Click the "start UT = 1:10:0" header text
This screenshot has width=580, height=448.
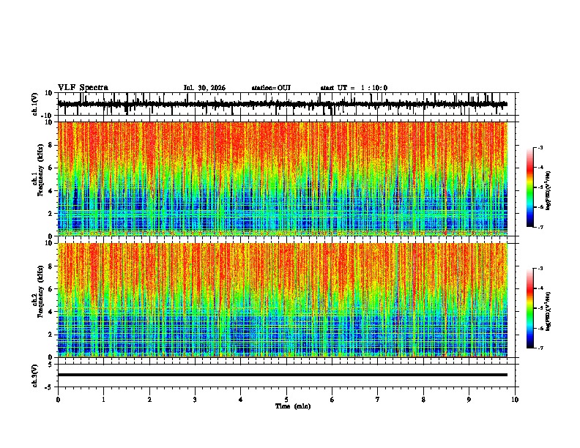pyautogui.click(x=354, y=88)
